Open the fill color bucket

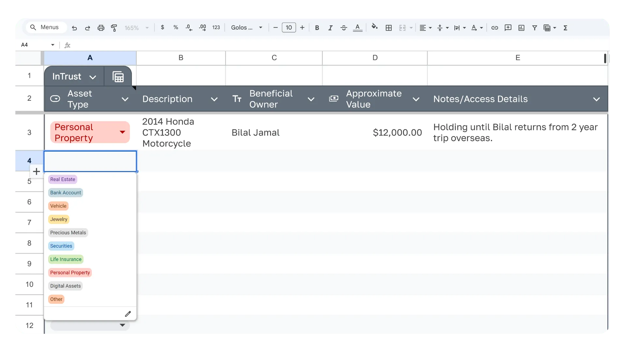pos(374,27)
